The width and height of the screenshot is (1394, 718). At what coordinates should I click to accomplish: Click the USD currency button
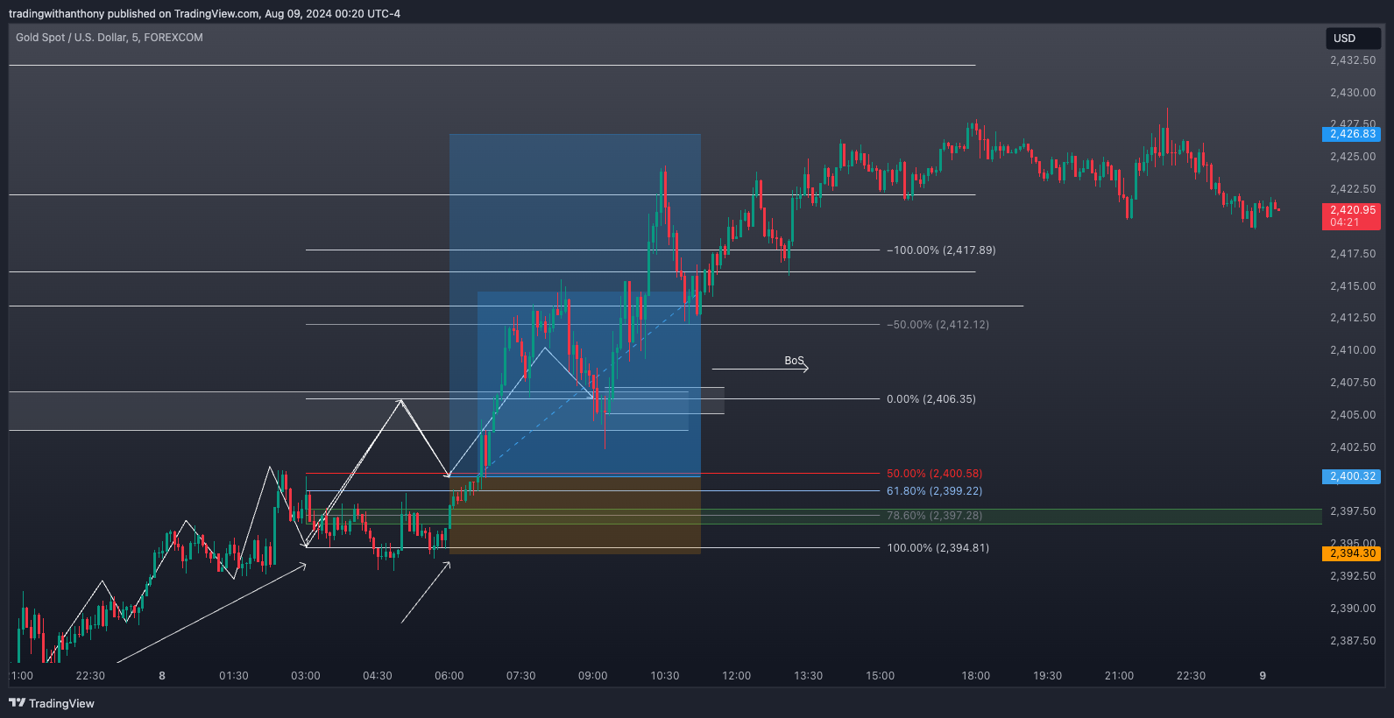pyautogui.click(x=1353, y=39)
